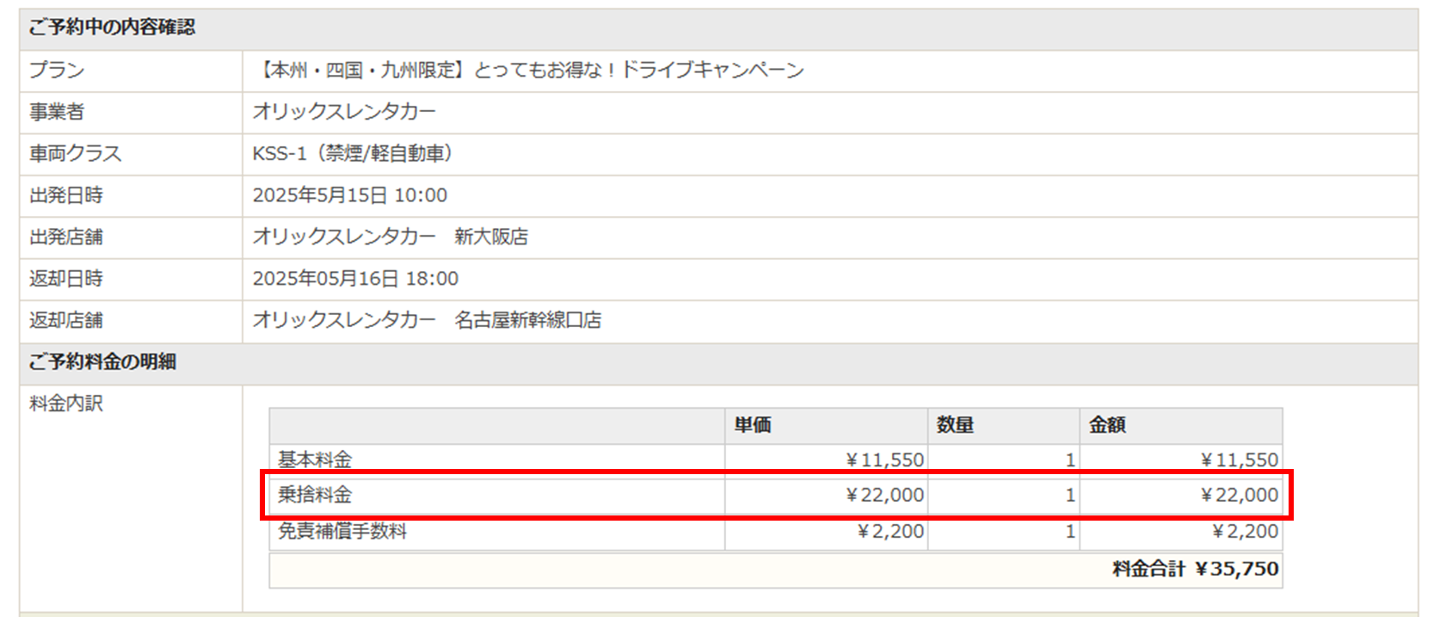This screenshot has width=1446, height=617.
Task: Click the 免責補償手数料 row label
Action: pyautogui.click(x=342, y=531)
